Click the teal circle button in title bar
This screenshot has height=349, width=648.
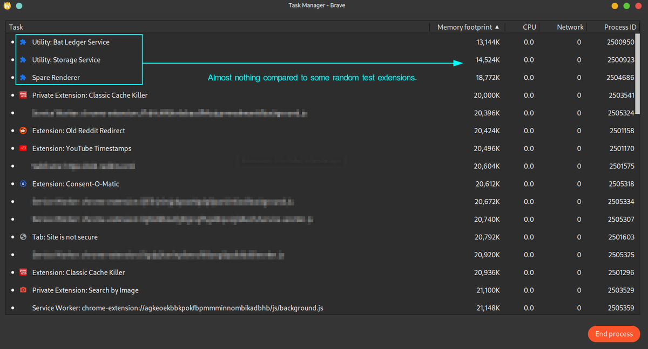[19, 5]
